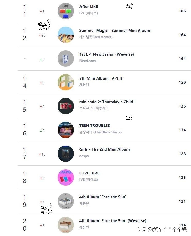Click the After LIKE album cover
Image resolution: width=191 pixels, height=236 pixels.
pyautogui.click(x=66, y=11)
